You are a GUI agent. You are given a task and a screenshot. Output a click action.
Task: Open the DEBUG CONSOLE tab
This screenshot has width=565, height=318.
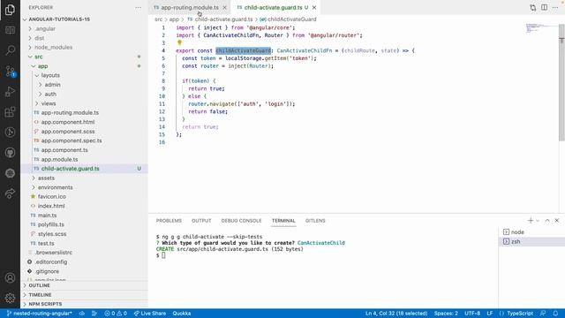coord(241,221)
